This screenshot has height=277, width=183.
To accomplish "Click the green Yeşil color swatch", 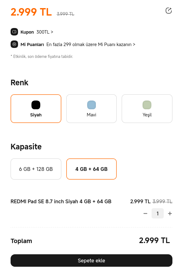I will [147, 105].
